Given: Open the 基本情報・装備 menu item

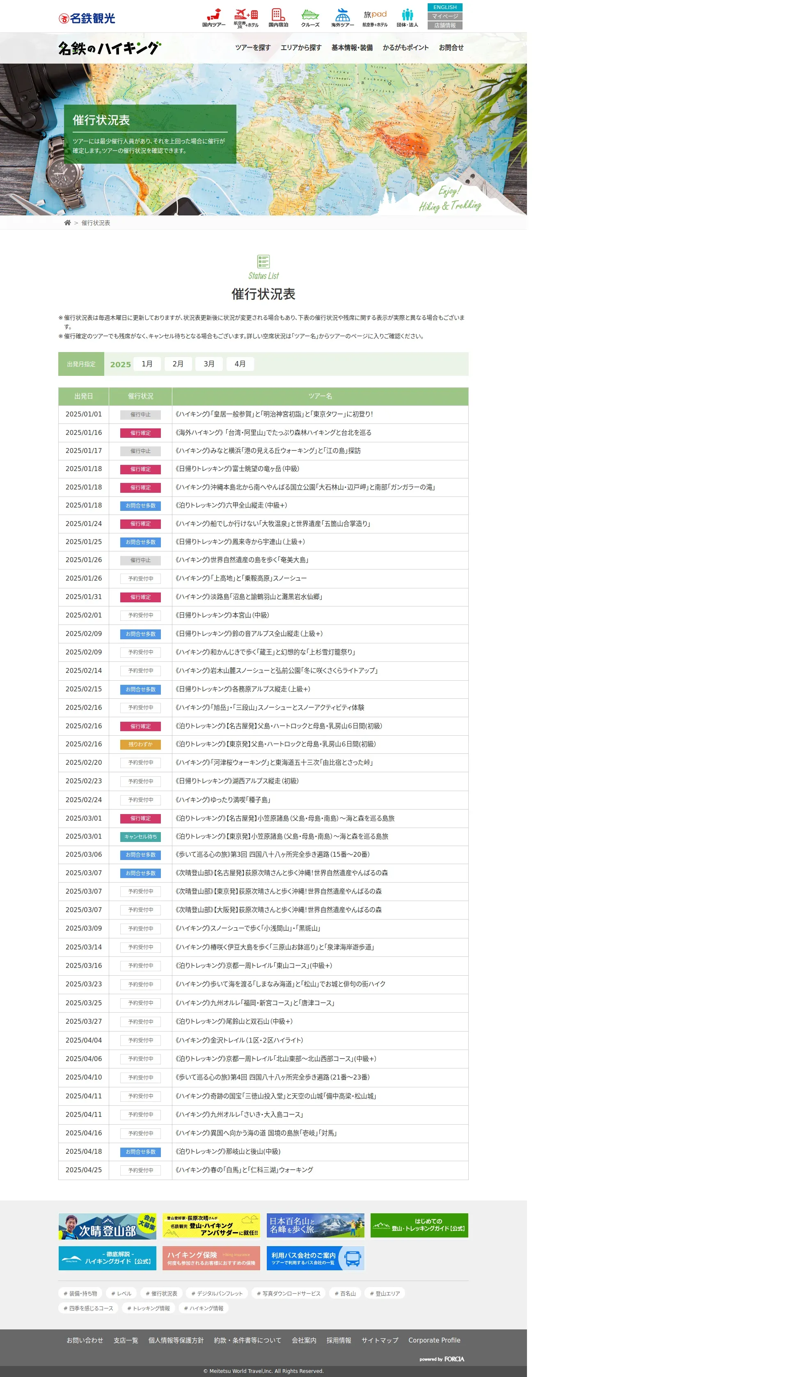Looking at the screenshot, I should click(352, 48).
